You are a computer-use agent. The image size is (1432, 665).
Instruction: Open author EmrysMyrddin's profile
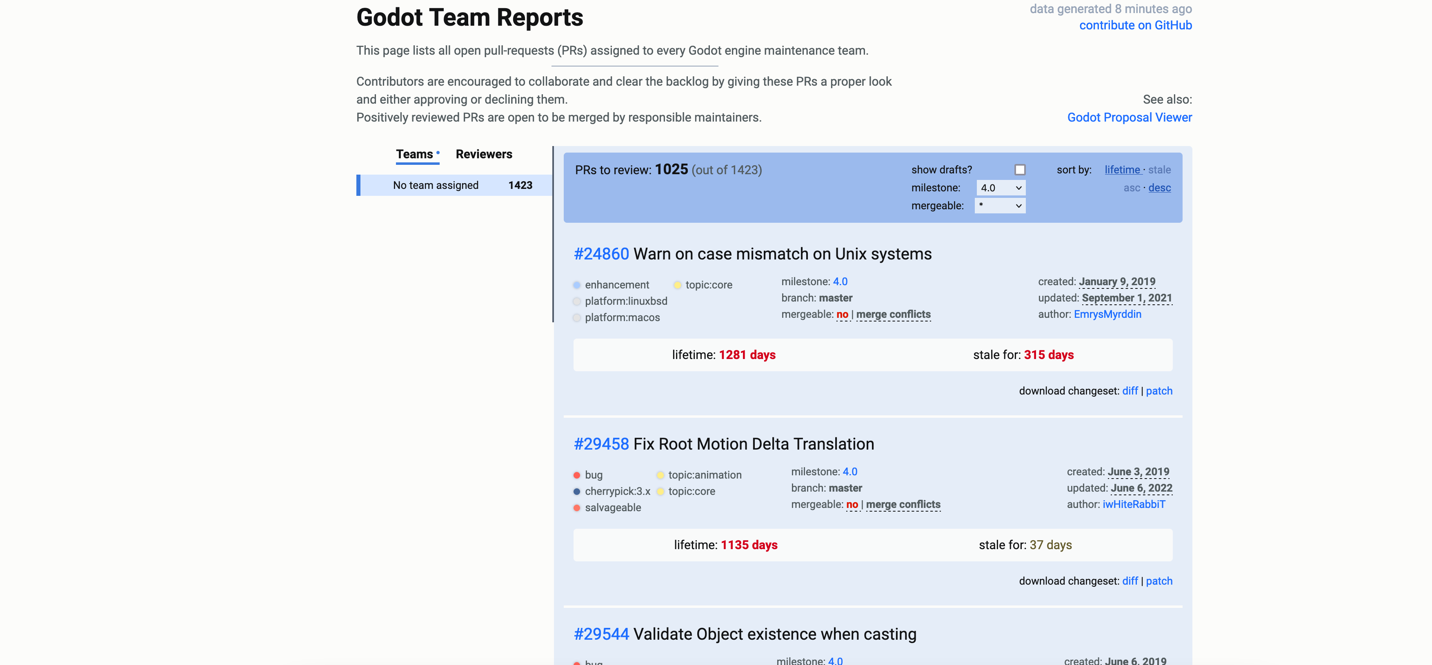coord(1107,314)
